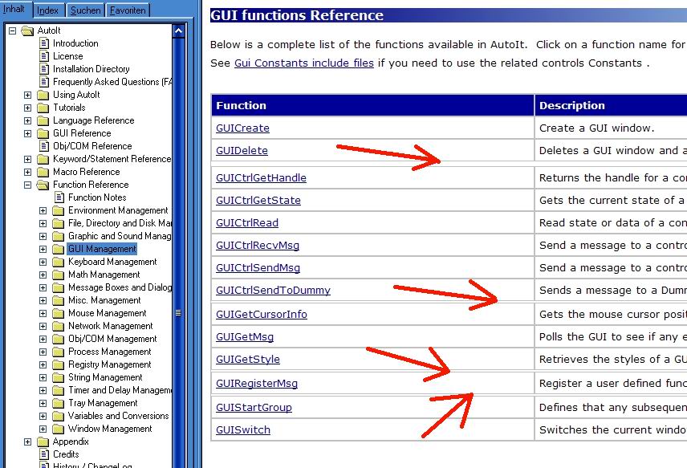Click the Installation Directory page icon
687x468 pixels.
(x=44, y=69)
